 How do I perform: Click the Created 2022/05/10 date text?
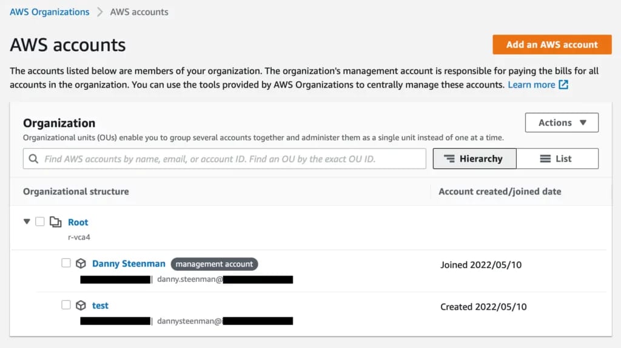[483, 307]
